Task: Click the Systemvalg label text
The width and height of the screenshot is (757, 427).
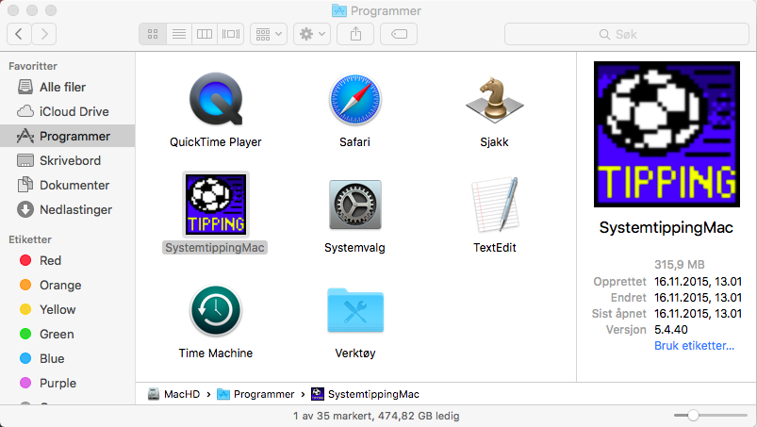Action: (x=354, y=248)
